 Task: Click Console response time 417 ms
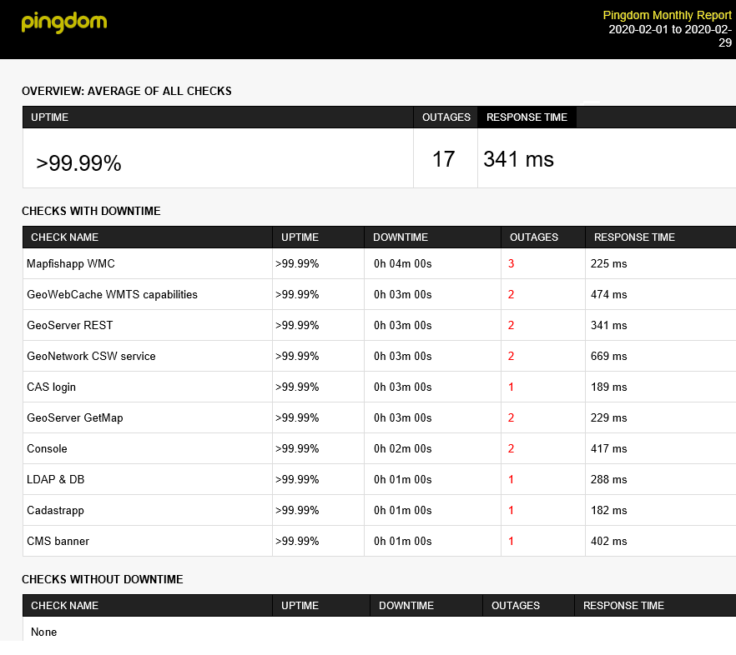pyautogui.click(x=609, y=448)
